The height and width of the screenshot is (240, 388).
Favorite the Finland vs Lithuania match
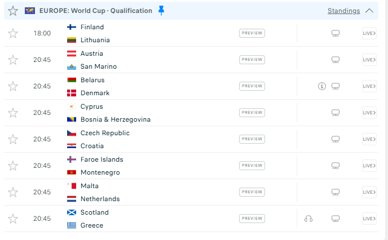(13, 33)
